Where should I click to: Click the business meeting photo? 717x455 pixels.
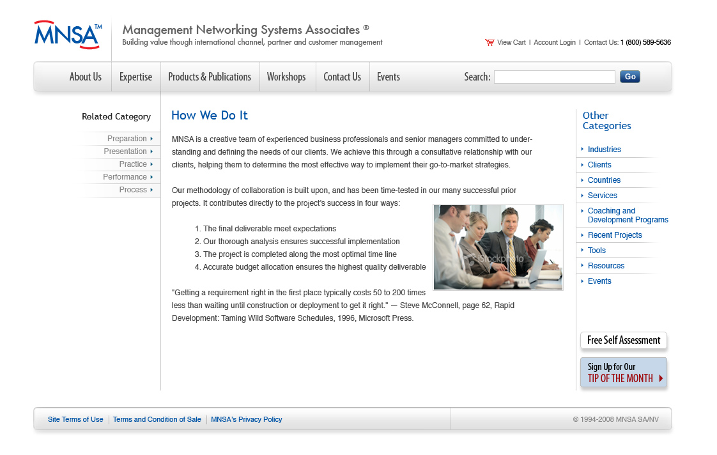[x=498, y=247]
